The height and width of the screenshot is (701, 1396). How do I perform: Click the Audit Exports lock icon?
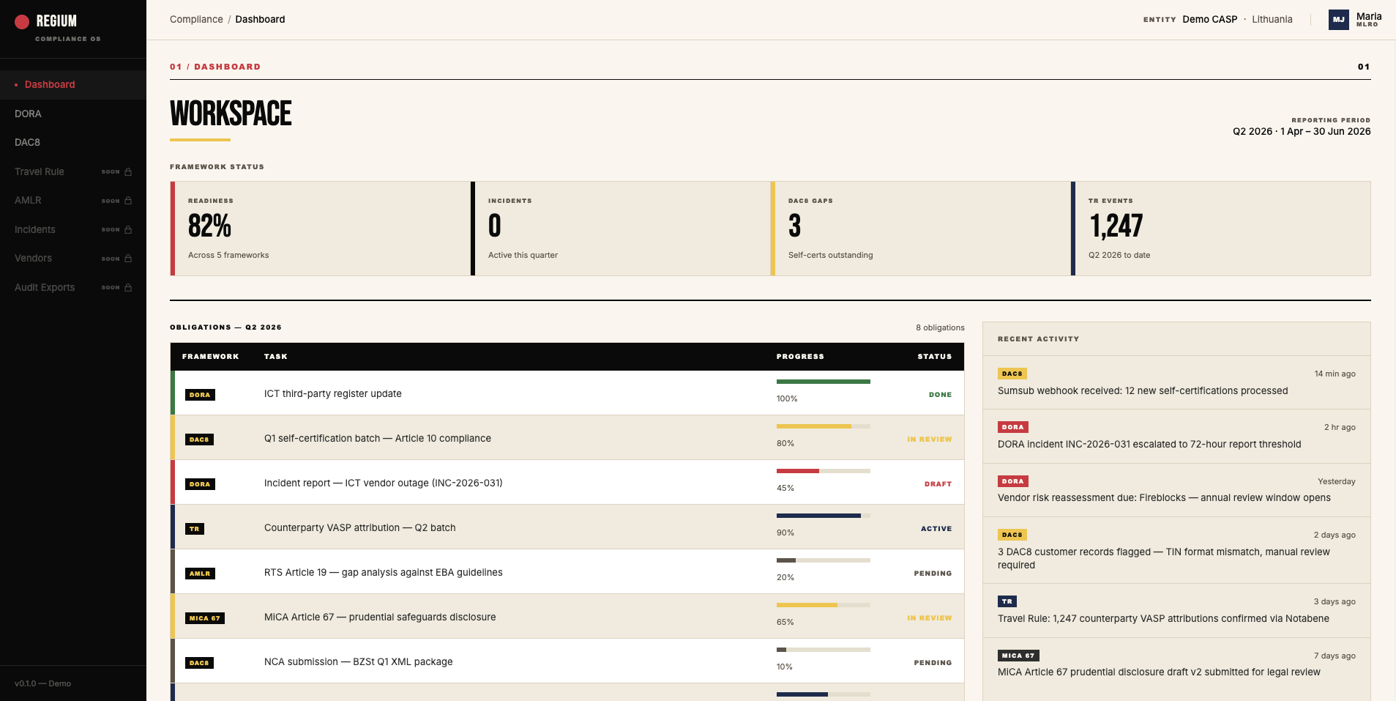[x=128, y=288]
